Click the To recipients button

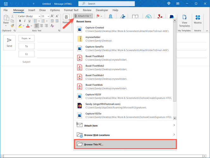[x=26, y=46]
